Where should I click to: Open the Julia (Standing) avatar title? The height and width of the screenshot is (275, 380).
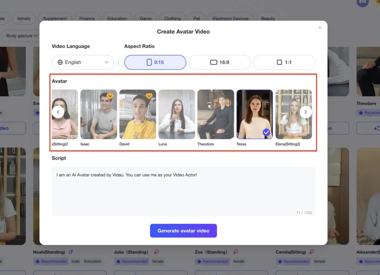pyautogui.click(x=131, y=252)
